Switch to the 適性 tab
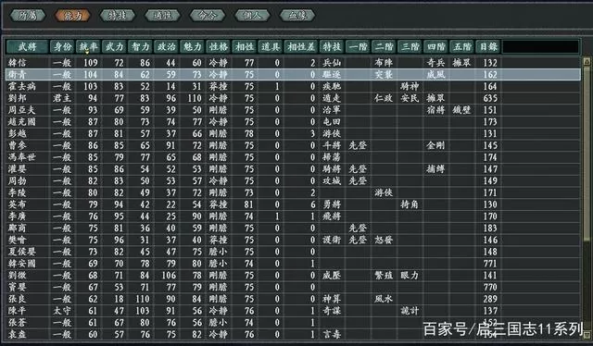 [x=162, y=16]
